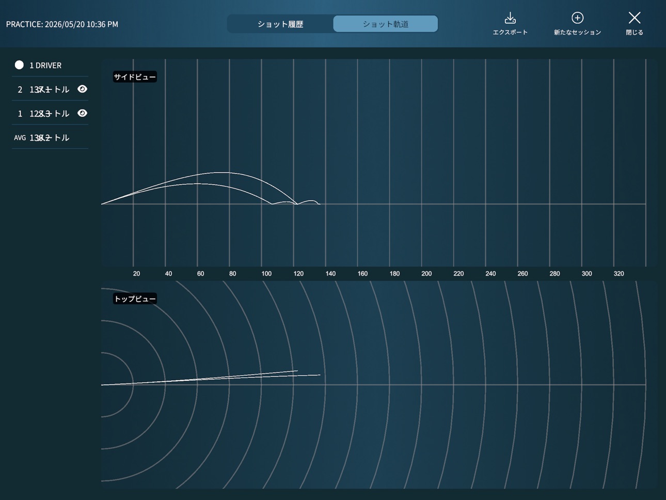Click the 120 distance axis label
This screenshot has height=500, width=666.
[298, 274]
